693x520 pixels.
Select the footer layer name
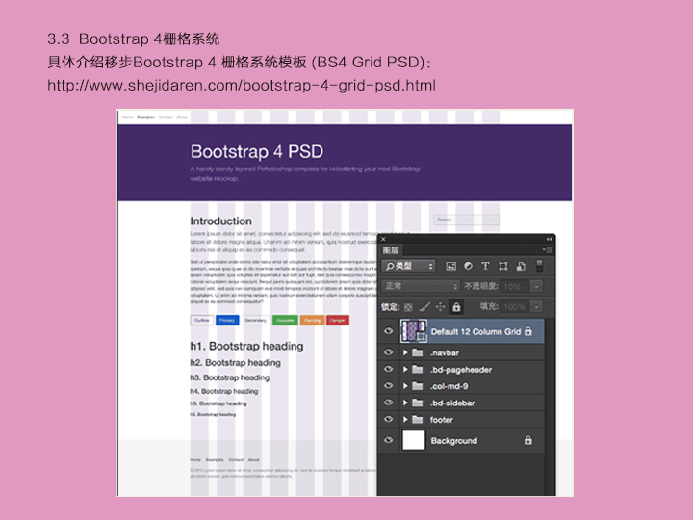pos(442,420)
